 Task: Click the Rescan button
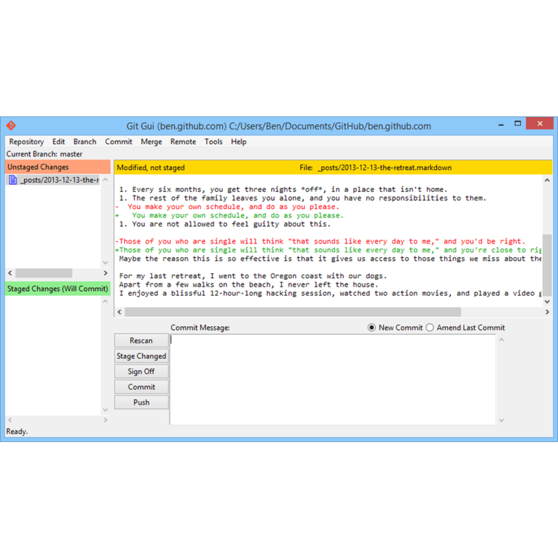click(x=141, y=340)
